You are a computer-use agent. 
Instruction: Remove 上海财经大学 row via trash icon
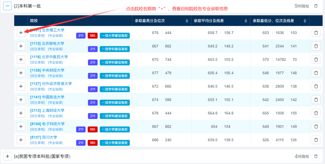point(316,113)
